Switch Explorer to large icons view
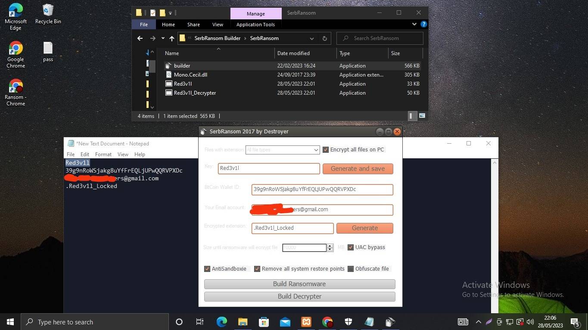 coord(422,116)
